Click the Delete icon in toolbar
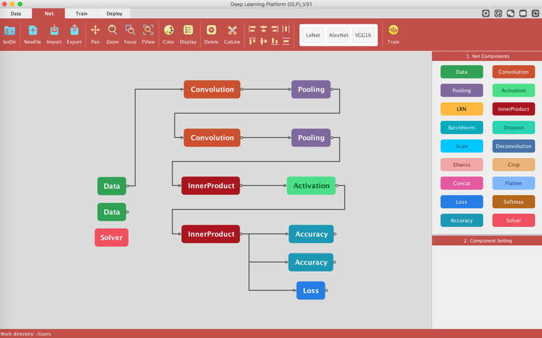 (211, 31)
